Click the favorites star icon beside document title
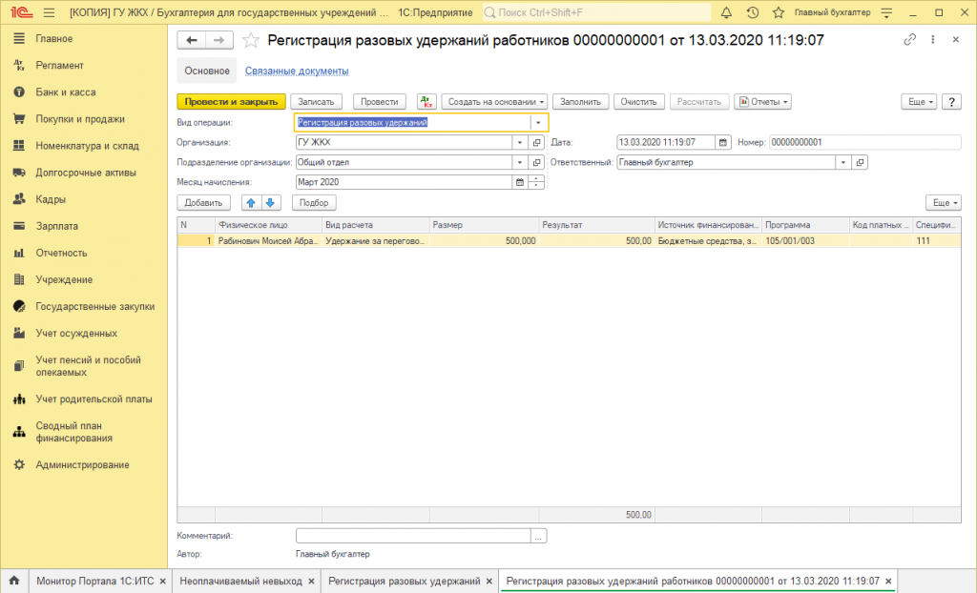The image size is (977, 593). [251, 40]
